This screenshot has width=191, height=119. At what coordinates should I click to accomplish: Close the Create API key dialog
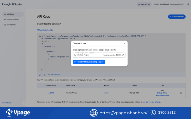[124, 43]
